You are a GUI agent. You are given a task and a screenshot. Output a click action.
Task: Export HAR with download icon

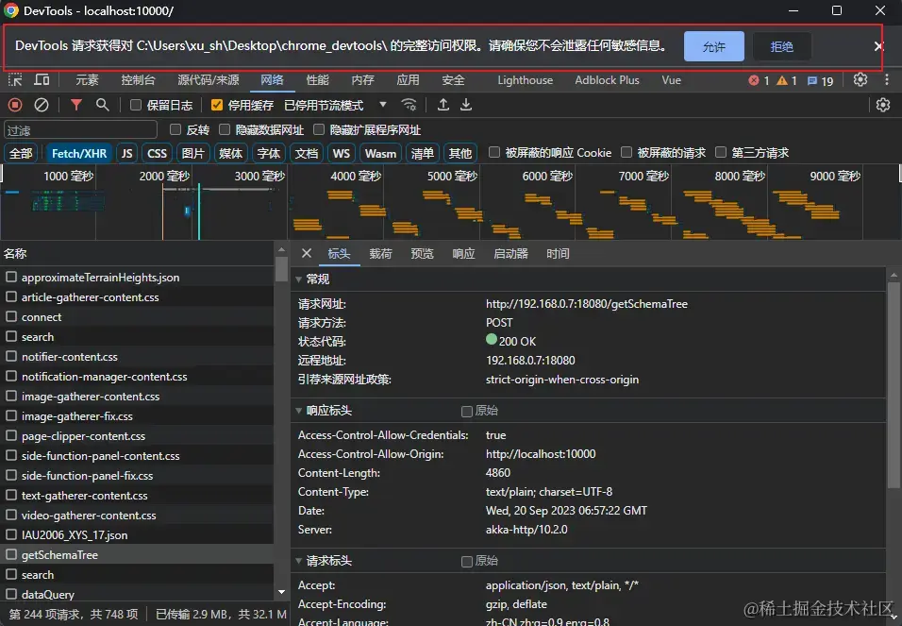(466, 105)
